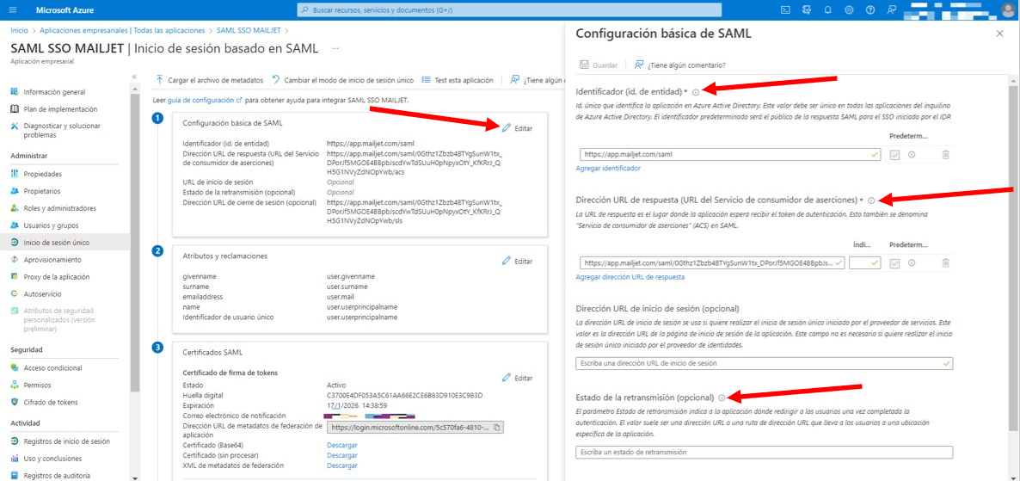Toggle the Predeterminado checkbox for the identifier

tap(894, 154)
